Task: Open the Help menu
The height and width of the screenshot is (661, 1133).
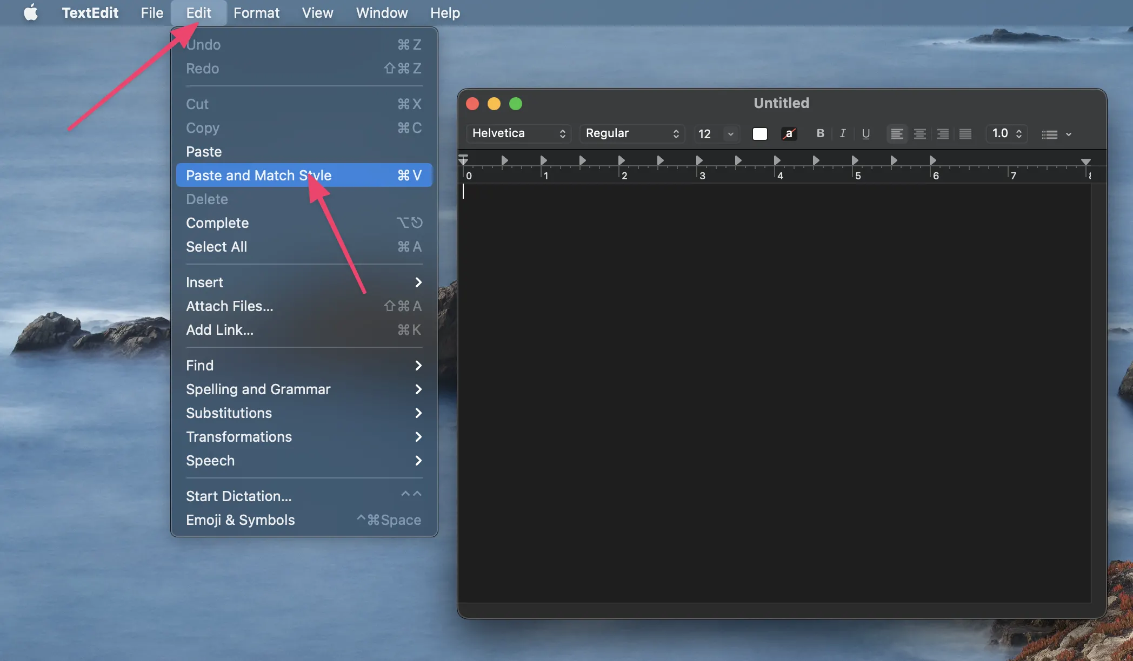Action: [x=445, y=12]
